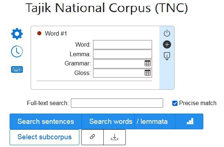224x147 pixels.
Task: Disable Word #1 with power icon
Action: 167,33
